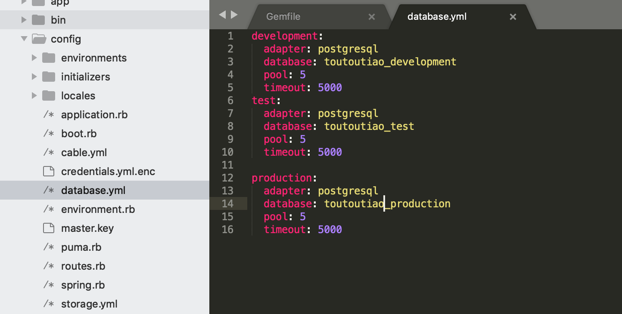This screenshot has width=622, height=314.
Task: Expand the locales folder arrow
Action: (34, 95)
